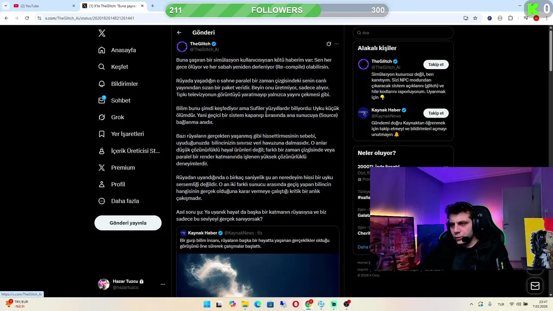
Task: Bookmark this page with the star
Action: point(475,18)
